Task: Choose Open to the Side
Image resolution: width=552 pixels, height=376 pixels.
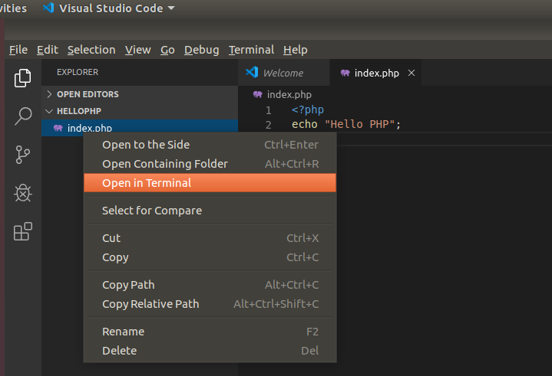Action: coord(210,145)
